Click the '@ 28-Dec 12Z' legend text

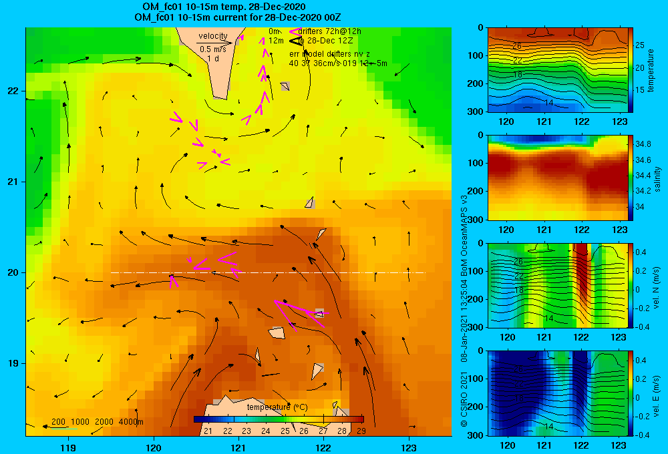point(326,41)
